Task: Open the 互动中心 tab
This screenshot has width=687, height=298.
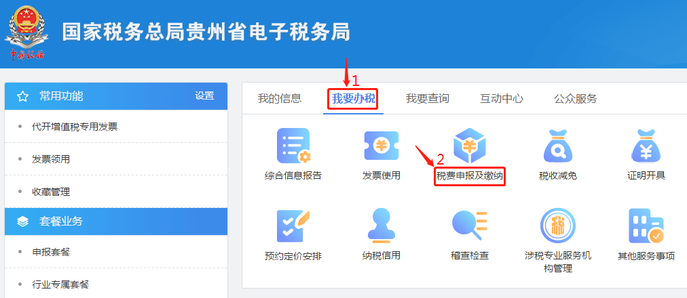Action: pyautogui.click(x=502, y=99)
